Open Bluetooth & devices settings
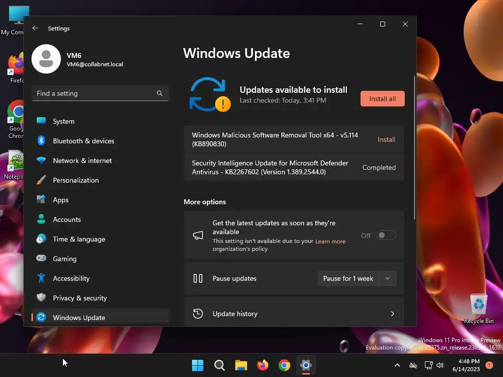 pos(100,141)
